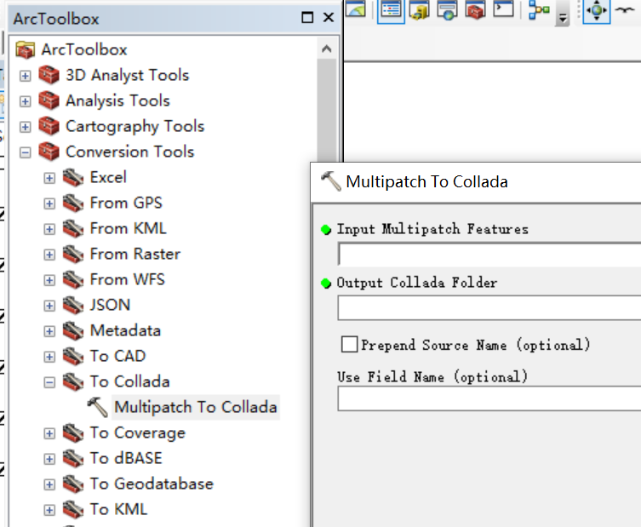Click the From GPS toolset icon
Viewport: 641px width, 527px height.
click(73, 203)
